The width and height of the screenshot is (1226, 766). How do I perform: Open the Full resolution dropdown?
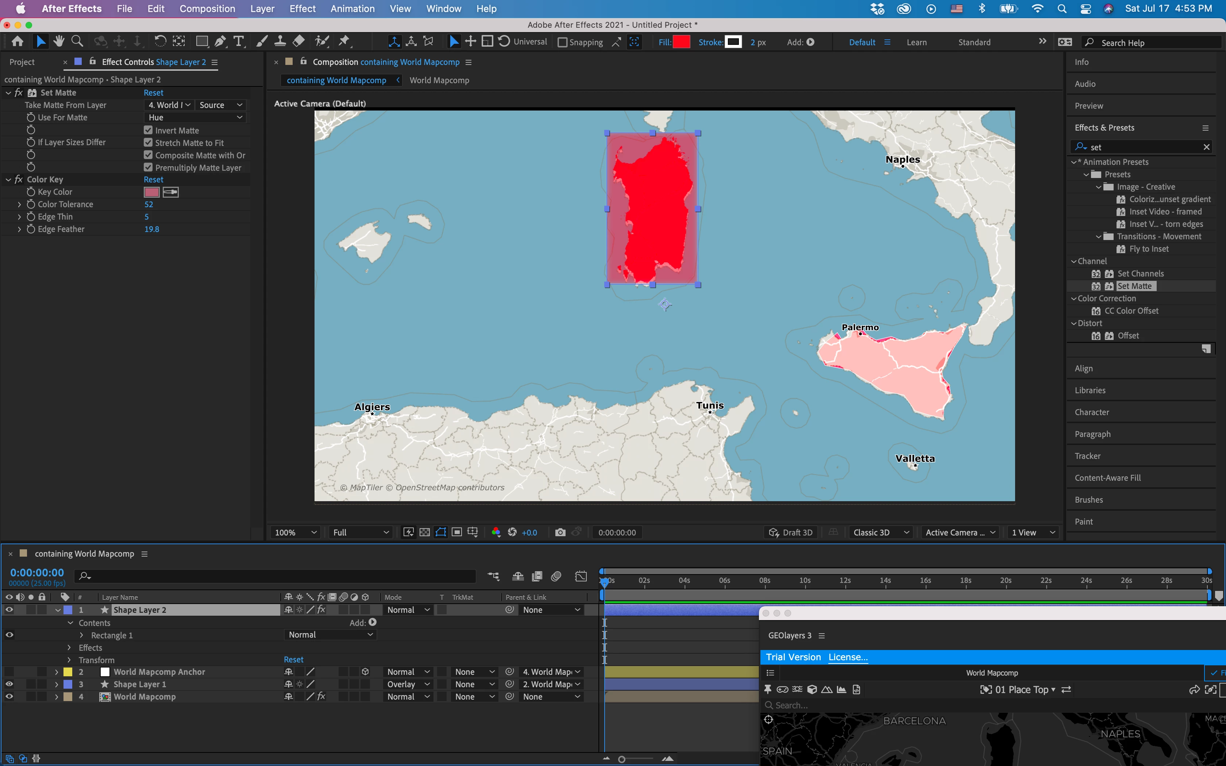(360, 533)
